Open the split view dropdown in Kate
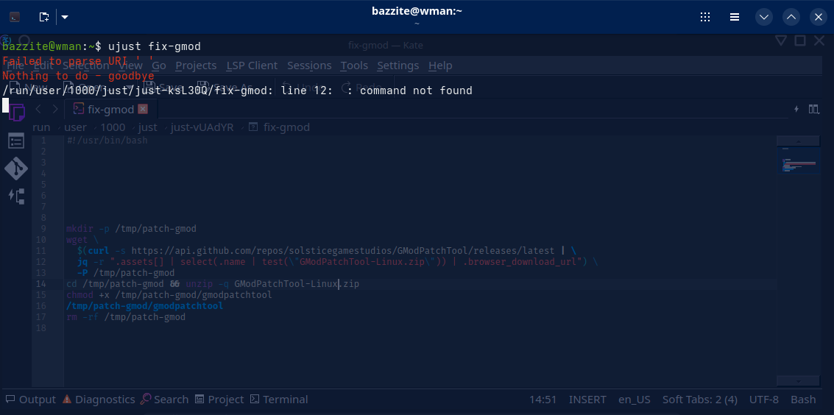The height and width of the screenshot is (415, 834). pyautogui.click(x=814, y=109)
